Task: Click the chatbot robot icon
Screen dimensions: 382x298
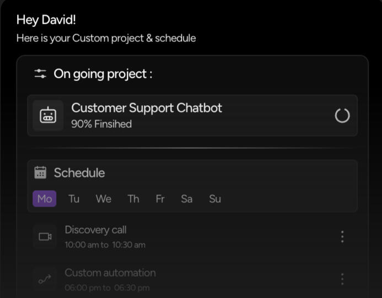Action: 48,116
